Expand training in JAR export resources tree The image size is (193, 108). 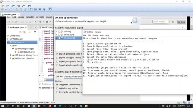pyautogui.click(x=56, y=31)
